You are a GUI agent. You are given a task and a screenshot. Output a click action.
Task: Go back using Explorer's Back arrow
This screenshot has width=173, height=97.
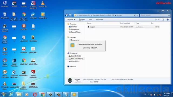pos(67,15)
